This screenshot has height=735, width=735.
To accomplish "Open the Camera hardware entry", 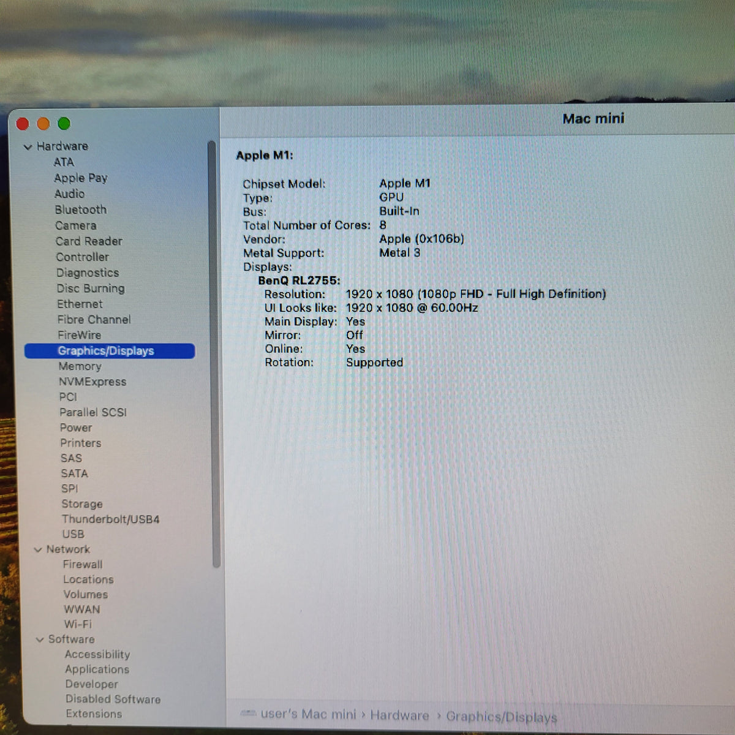I will tap(75, 225).
